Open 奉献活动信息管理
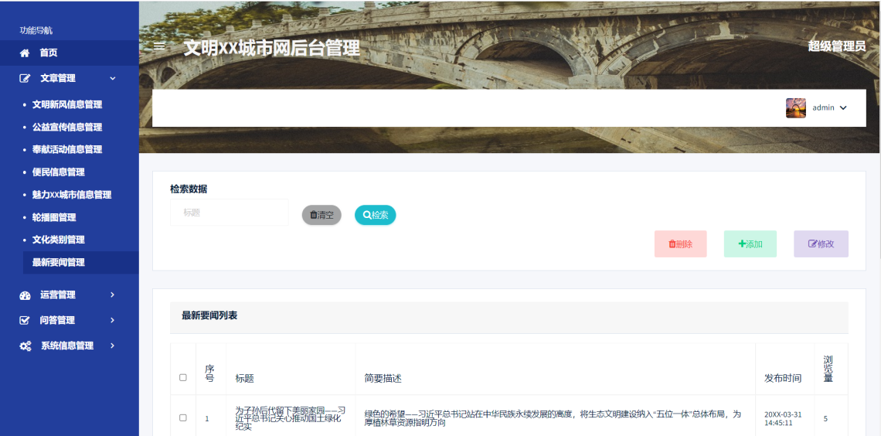 67,149
